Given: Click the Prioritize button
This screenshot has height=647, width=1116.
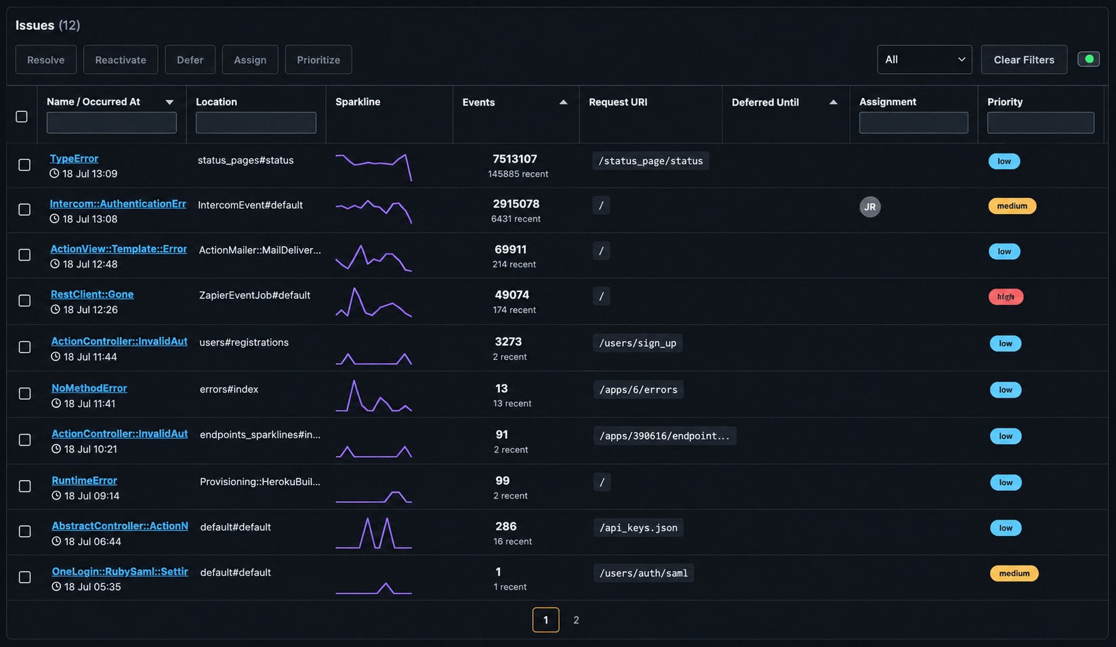Looking at the screenshot, I should click(318, 60).
